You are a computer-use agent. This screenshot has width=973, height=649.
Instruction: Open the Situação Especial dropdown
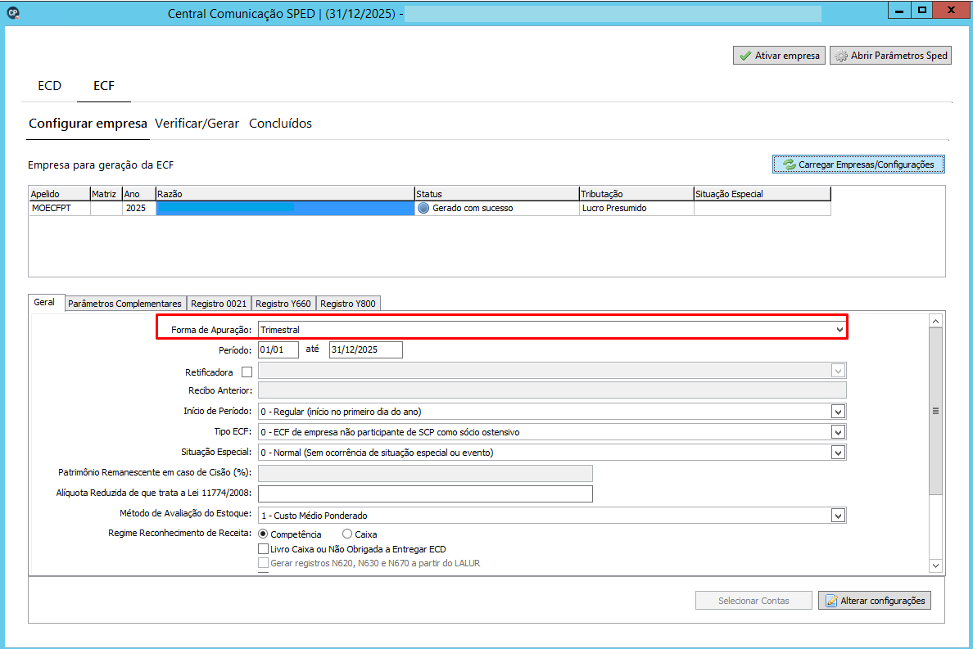[838, 453]
